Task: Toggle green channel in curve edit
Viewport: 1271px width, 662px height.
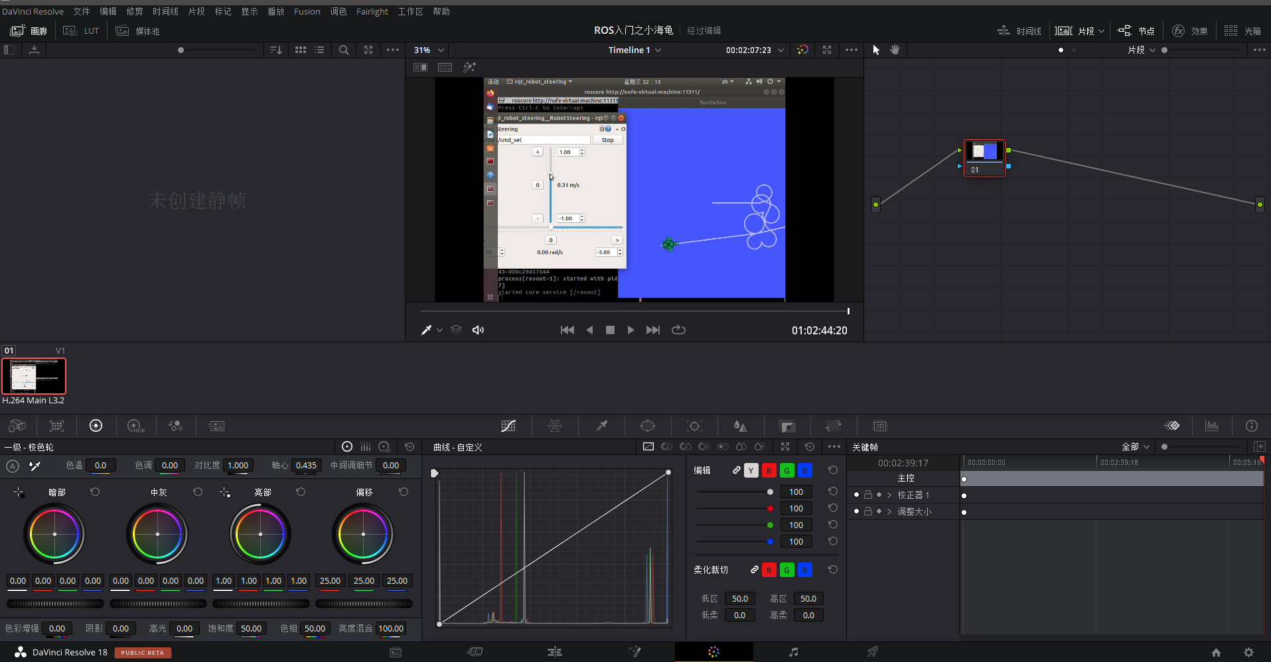Action: pos(786,470)
